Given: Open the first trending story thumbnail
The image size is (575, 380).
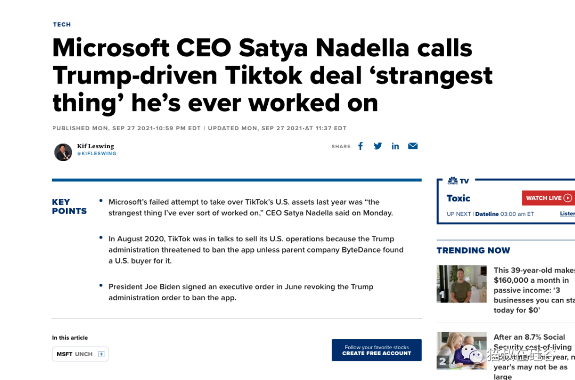Looking at the screenshot, I should click(462, 284).
